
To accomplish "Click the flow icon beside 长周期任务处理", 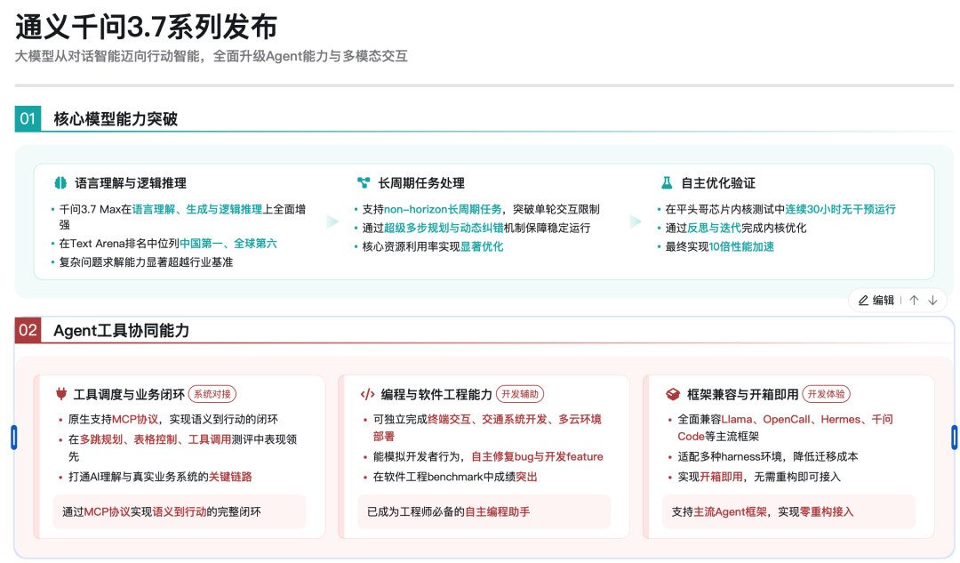I will (x=364, y=182).
